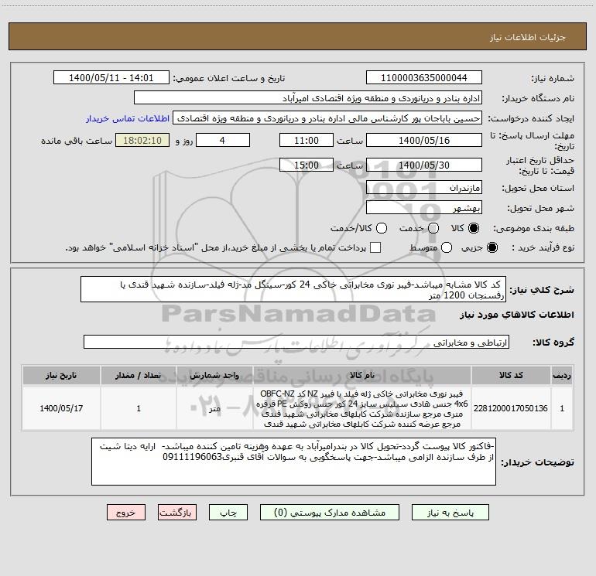Image resolution: width=596 pixels, height=576 pixels.
Task: Click the remaining time counter 18:02:10
Action: [x=142, y=140]
